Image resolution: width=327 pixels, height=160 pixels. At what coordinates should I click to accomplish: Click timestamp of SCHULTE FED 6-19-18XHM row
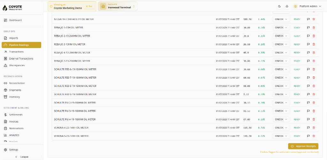click(228, 69)
